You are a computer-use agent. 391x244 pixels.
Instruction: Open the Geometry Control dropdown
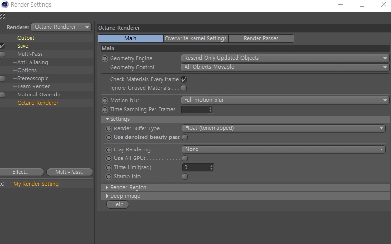pos(285,67)
